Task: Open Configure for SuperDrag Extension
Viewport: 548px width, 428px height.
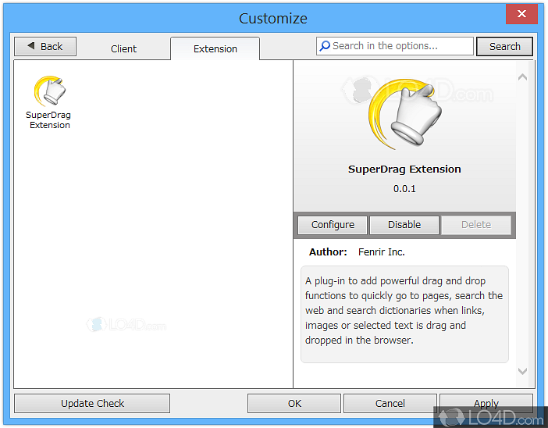Action: pos(333,224)
